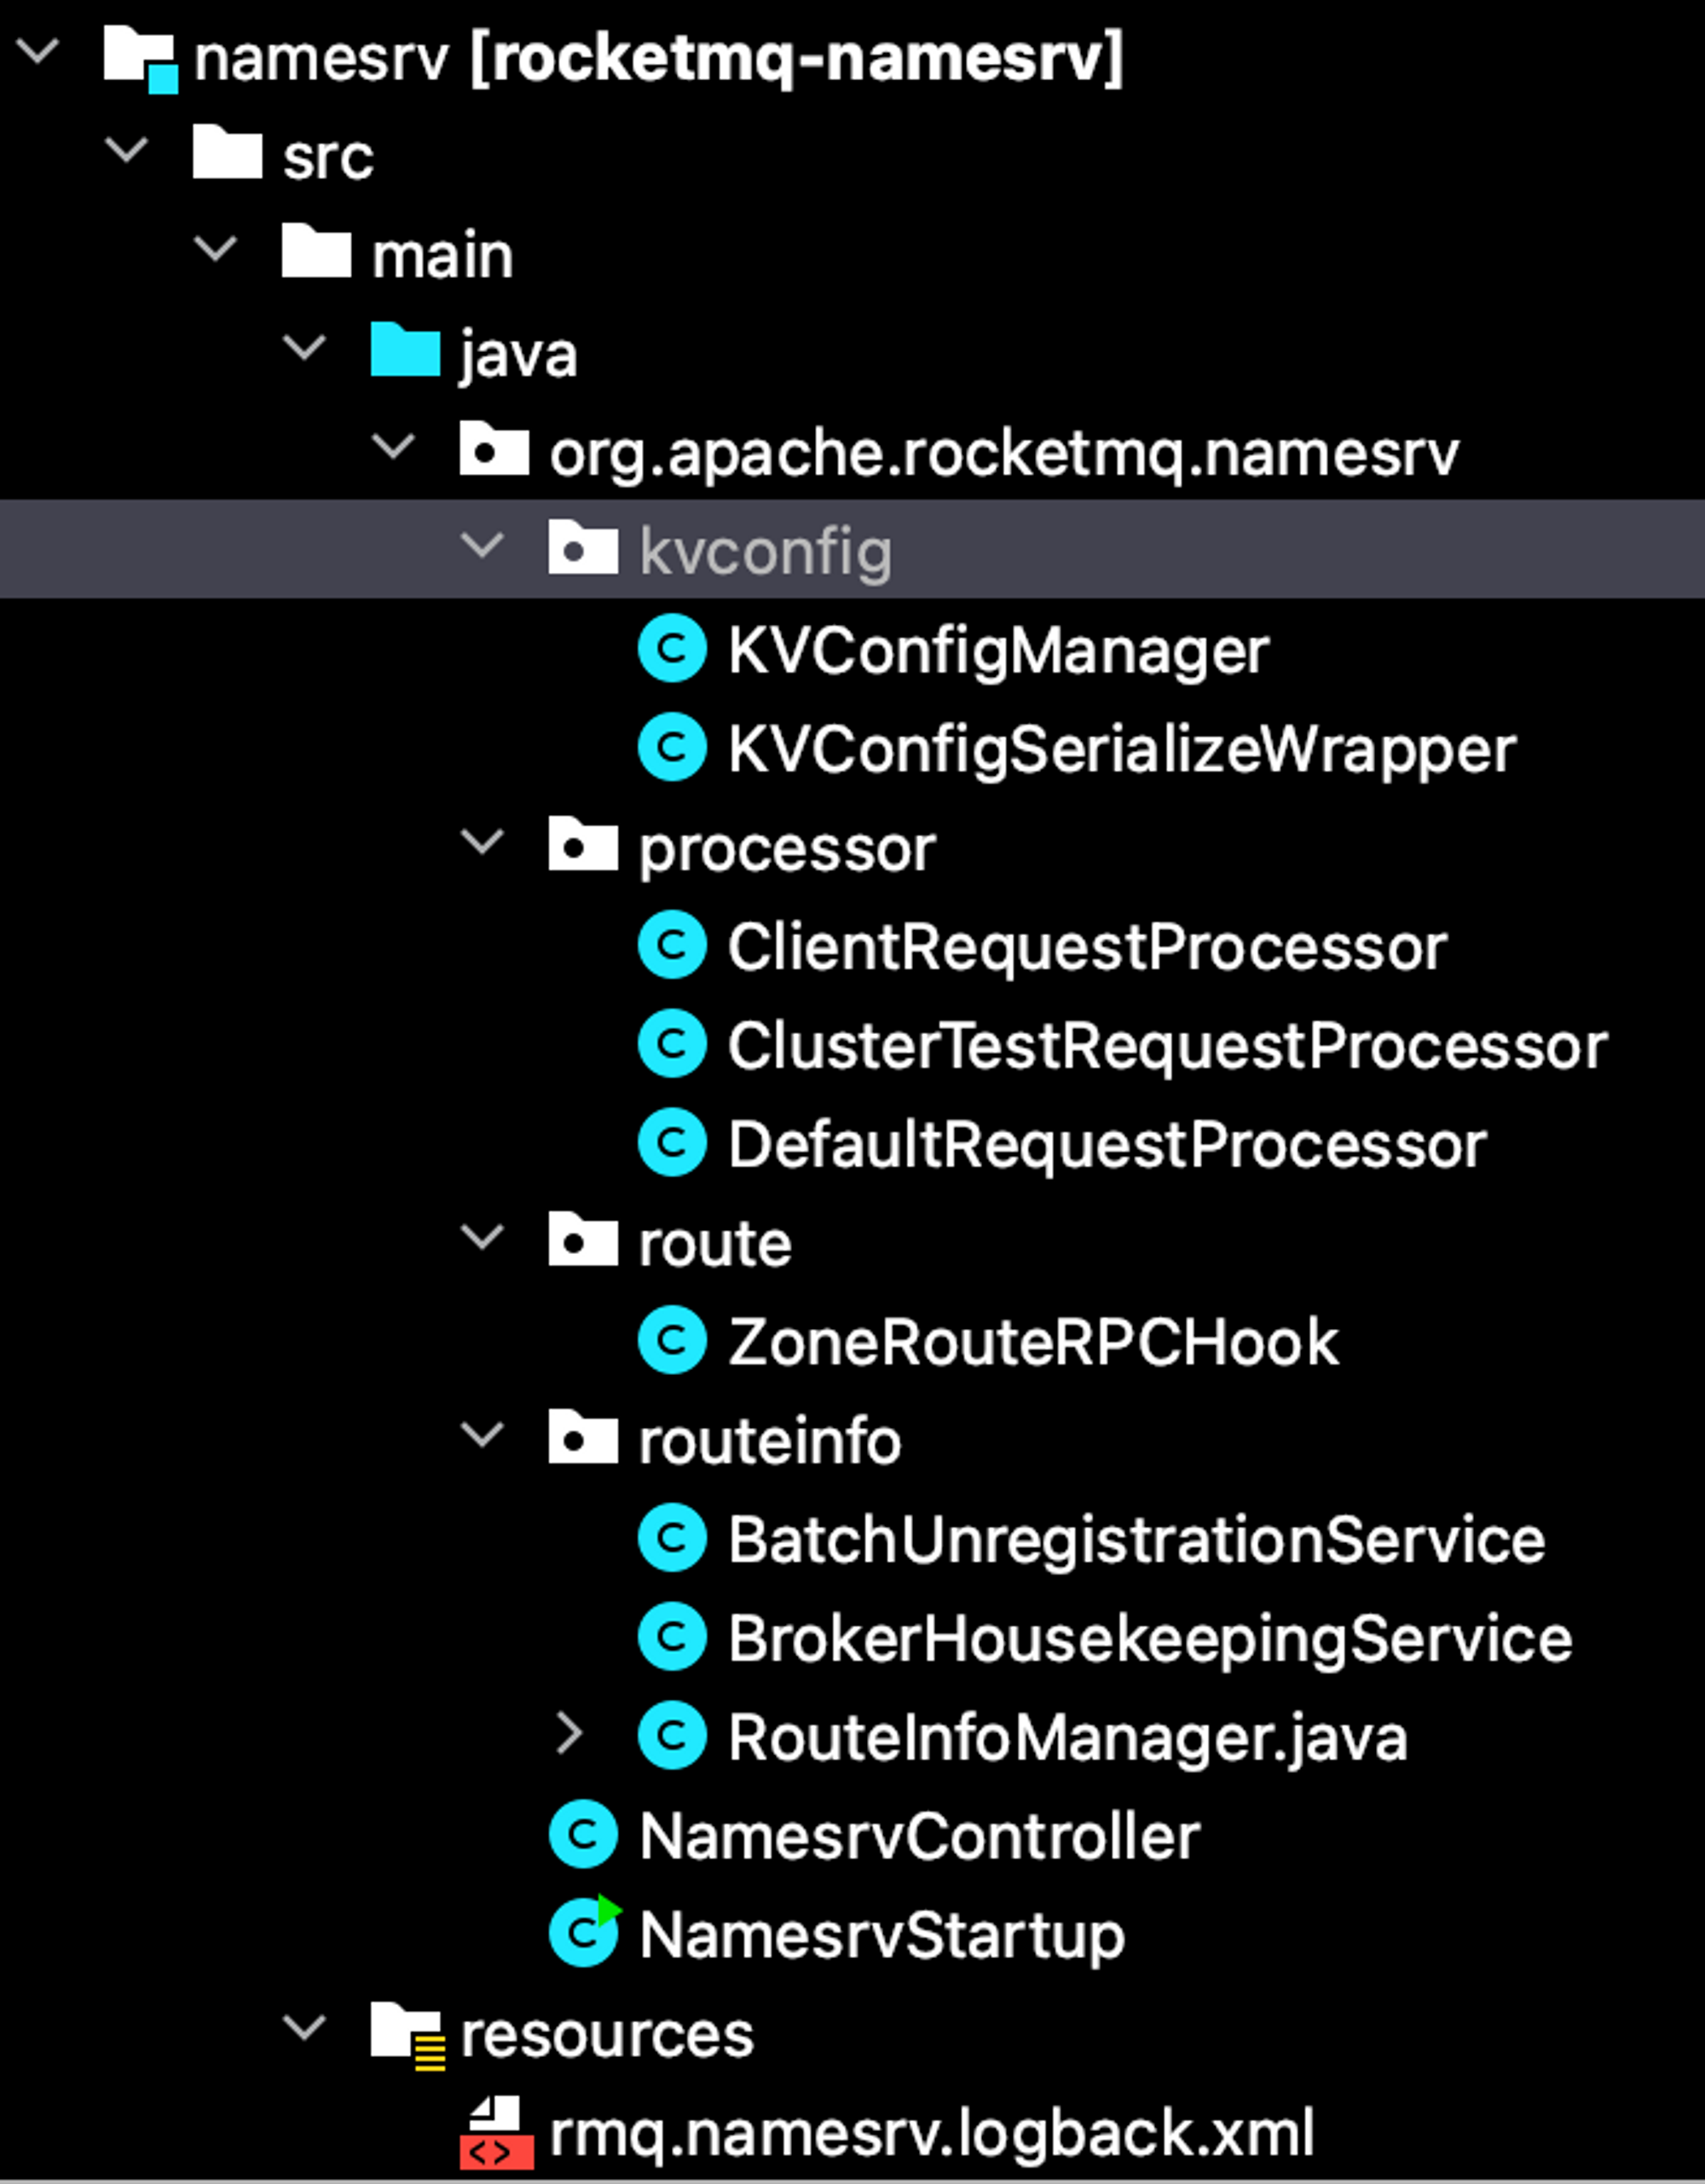This screenshot has width=1705, height=2184.
Task: Open NamesrvController class
Action: 919,1836
